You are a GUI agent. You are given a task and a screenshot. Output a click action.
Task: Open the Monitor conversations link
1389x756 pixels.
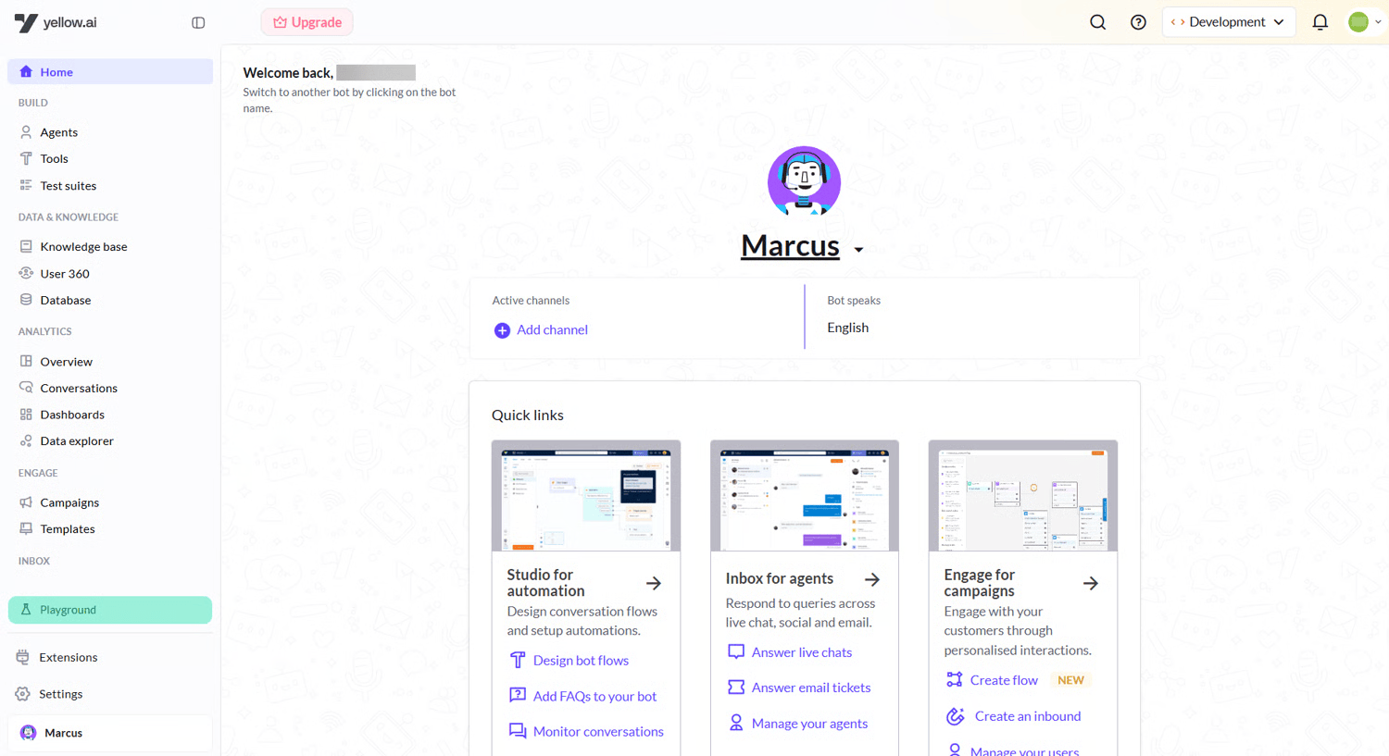tap(598, 731)
